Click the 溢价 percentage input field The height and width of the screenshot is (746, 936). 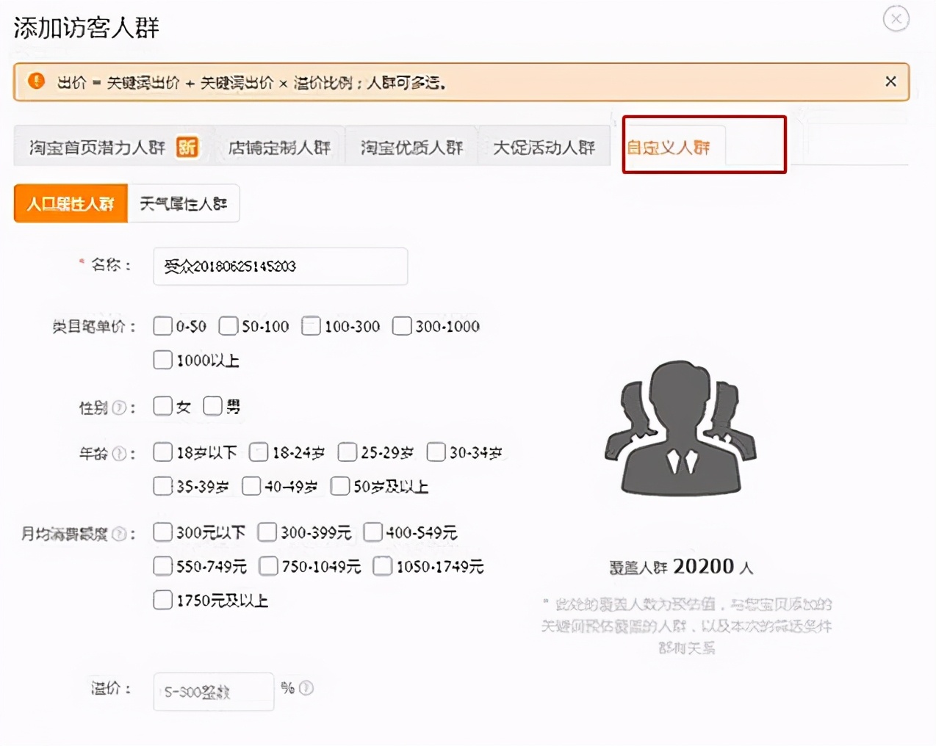coord(213,692)
